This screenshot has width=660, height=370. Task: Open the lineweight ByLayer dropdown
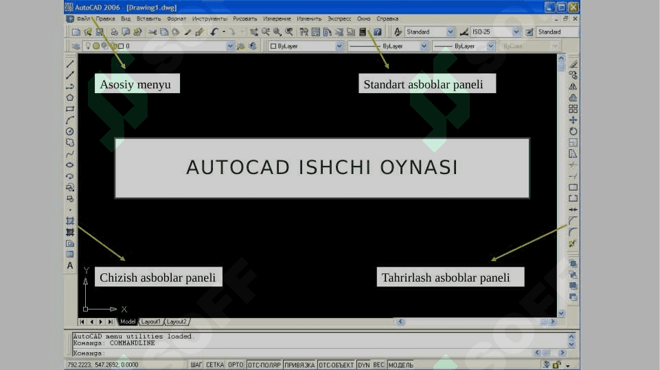point(490,46)
